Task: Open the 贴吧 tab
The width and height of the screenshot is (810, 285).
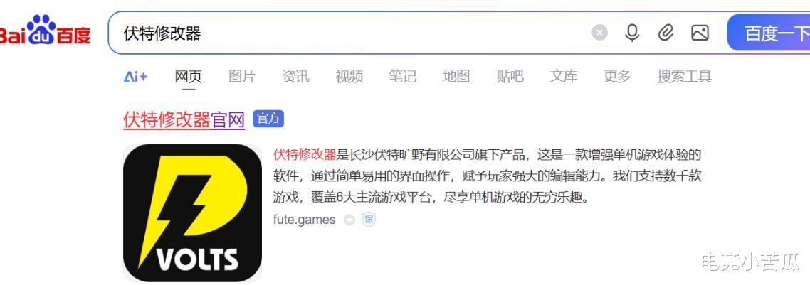Action: pos(510,77)
